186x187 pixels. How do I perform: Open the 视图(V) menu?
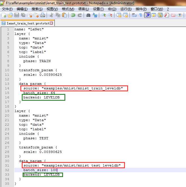(52, 9)
